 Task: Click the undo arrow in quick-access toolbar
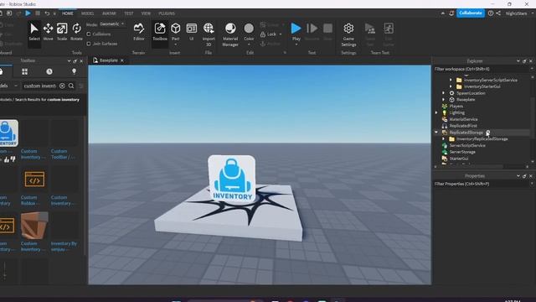pyautogui.click(x=47, y=13)
